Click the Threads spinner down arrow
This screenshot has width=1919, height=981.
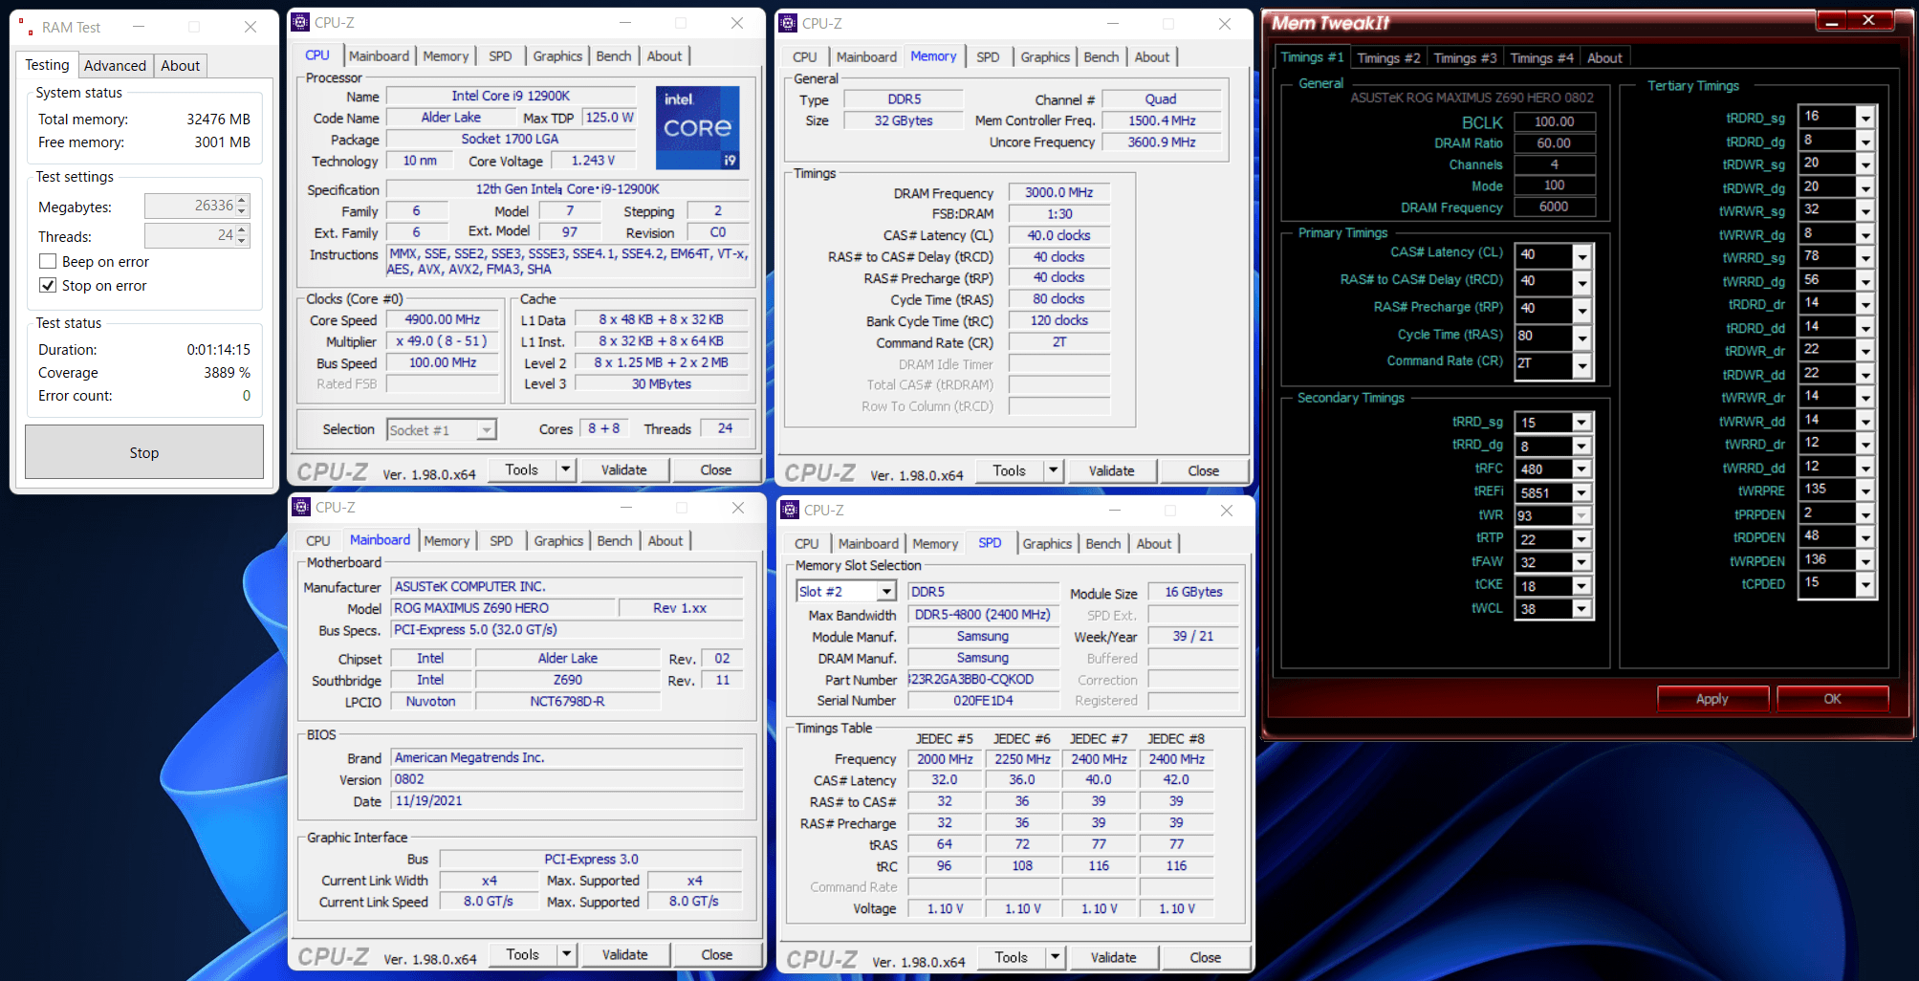click(x=242, y=241)
